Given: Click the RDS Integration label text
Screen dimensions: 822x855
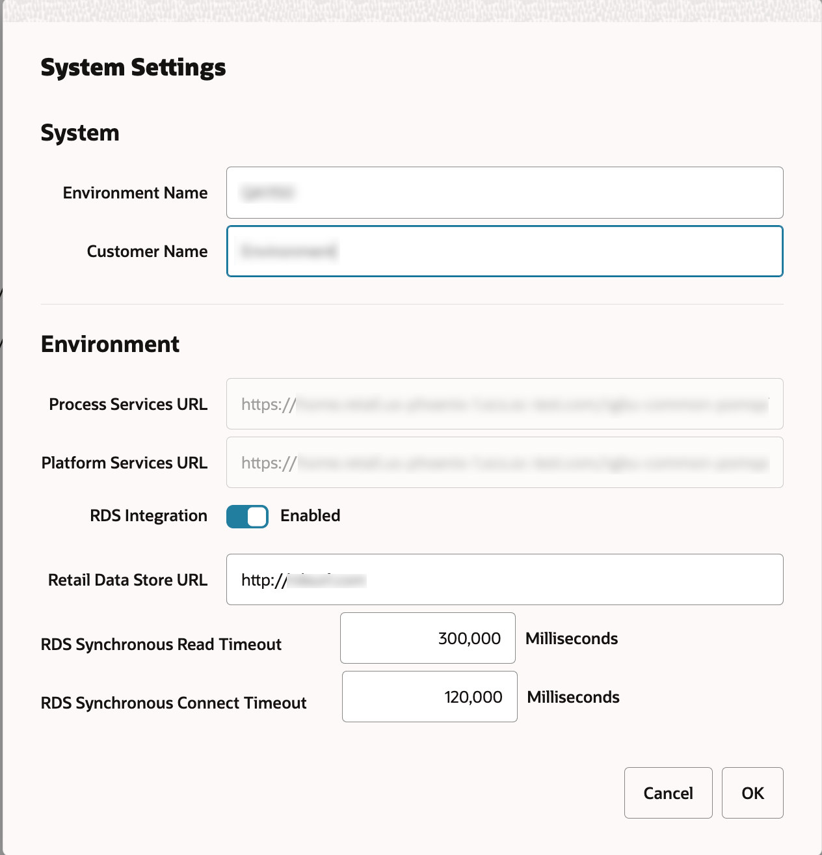Looking at the screenshot, I should (149, 516).
